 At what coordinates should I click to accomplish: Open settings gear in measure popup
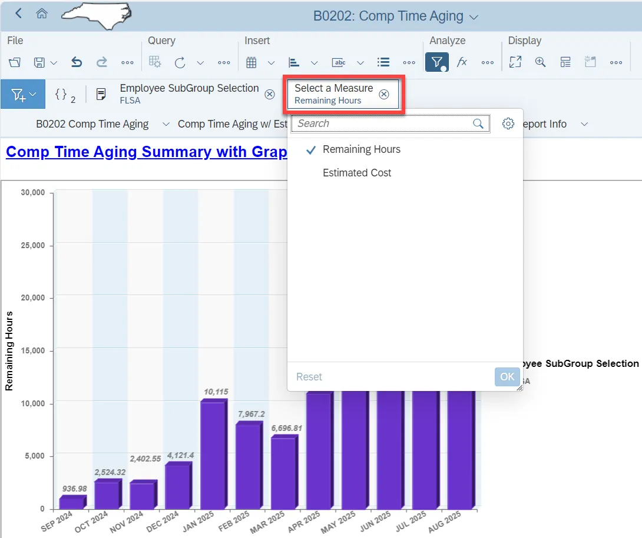point(508,123)
